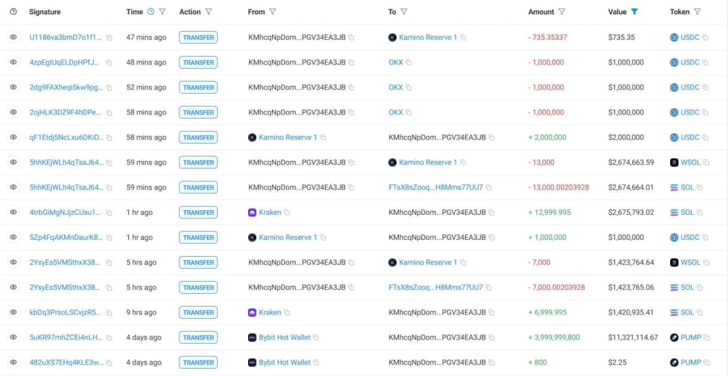Open the Amount column filter

[562, 11]
